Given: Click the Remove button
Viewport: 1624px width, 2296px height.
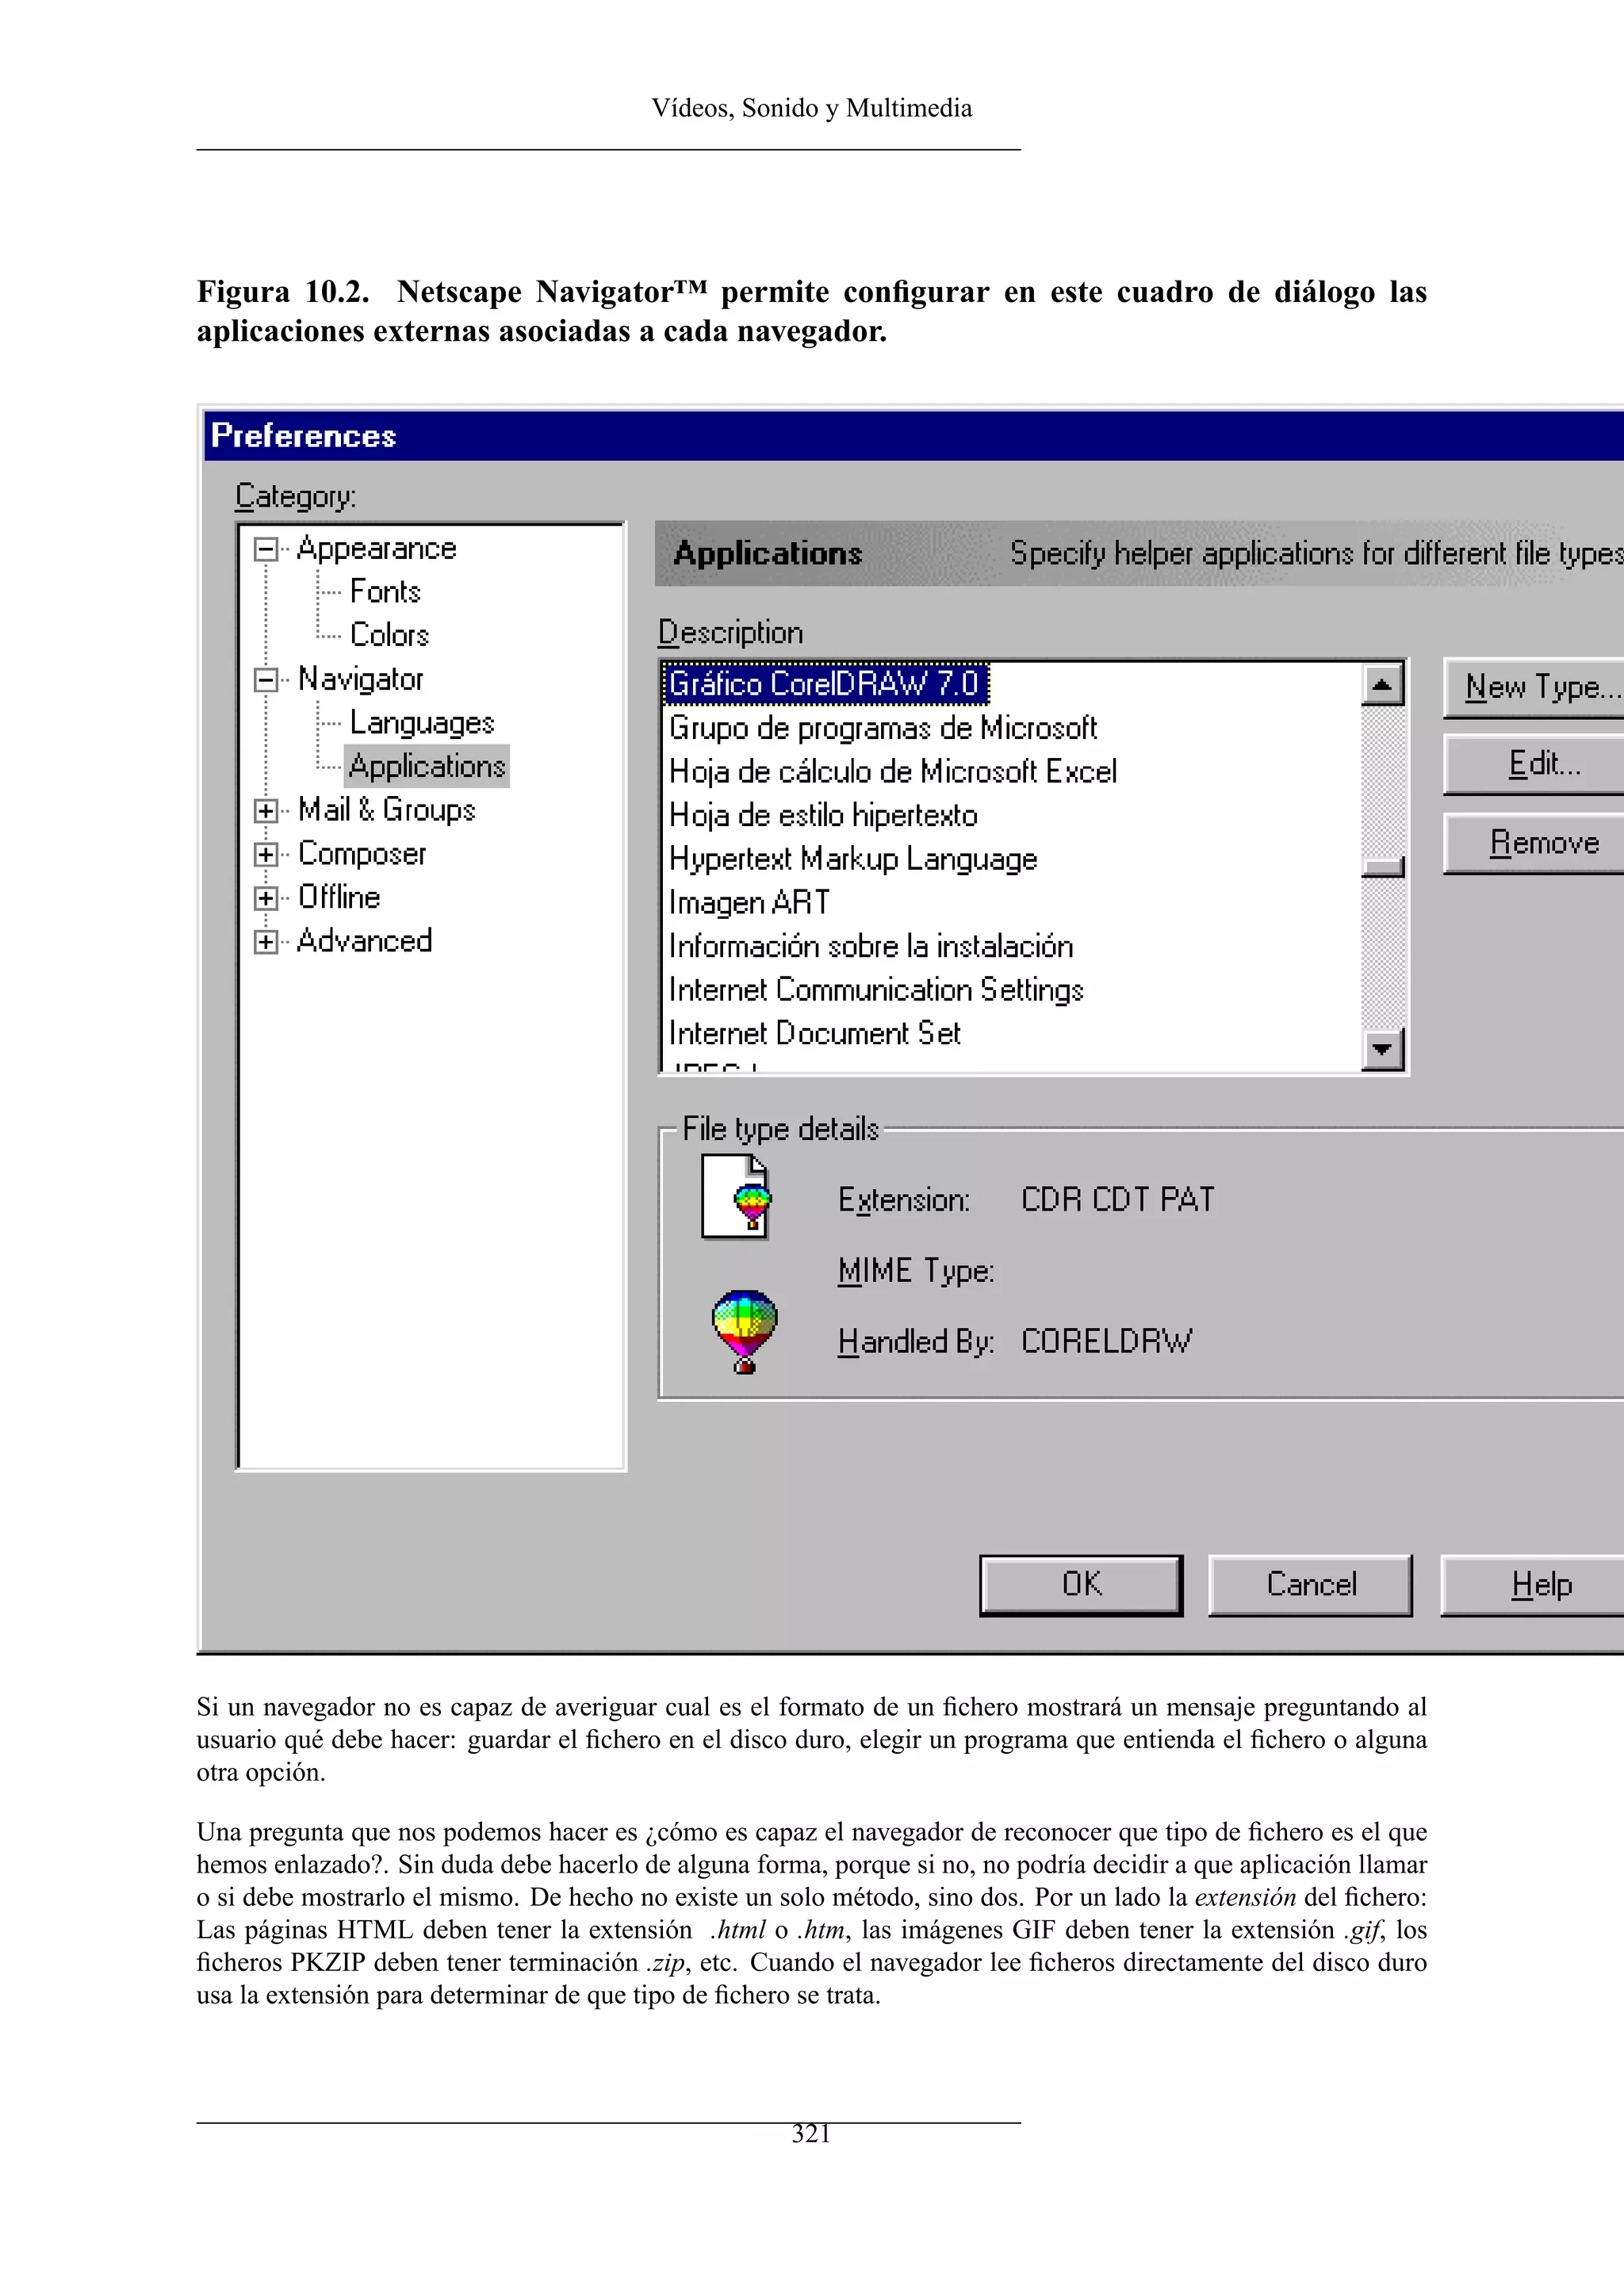Looking at the screenshot, I should (x=1535, y=844).
